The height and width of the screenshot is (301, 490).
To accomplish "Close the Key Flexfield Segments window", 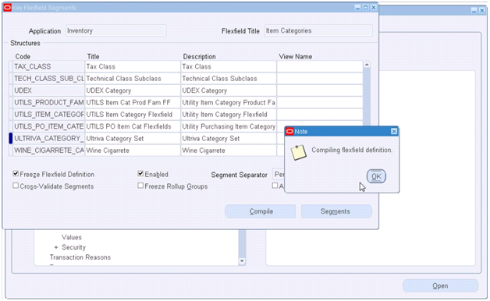I will [374, 8].
